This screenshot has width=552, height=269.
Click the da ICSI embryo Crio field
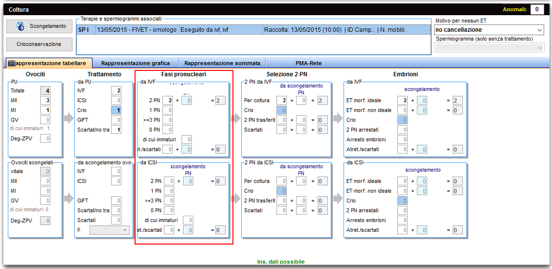point(403,201)
